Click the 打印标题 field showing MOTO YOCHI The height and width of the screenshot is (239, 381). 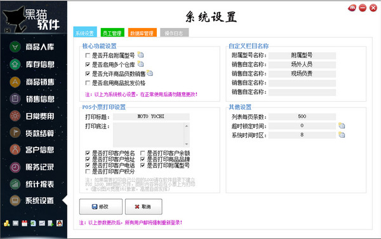coord(151,117)
